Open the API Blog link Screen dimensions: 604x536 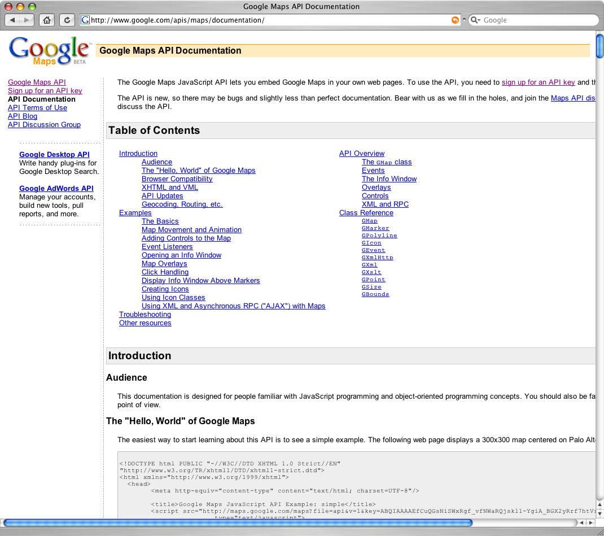[23, 116]
